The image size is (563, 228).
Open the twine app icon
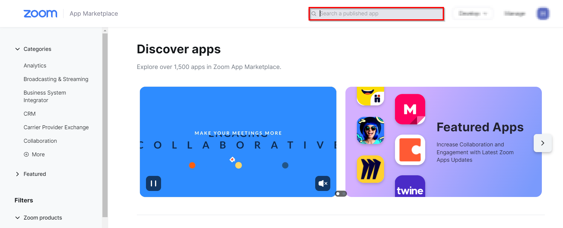(x=410, y=187)
